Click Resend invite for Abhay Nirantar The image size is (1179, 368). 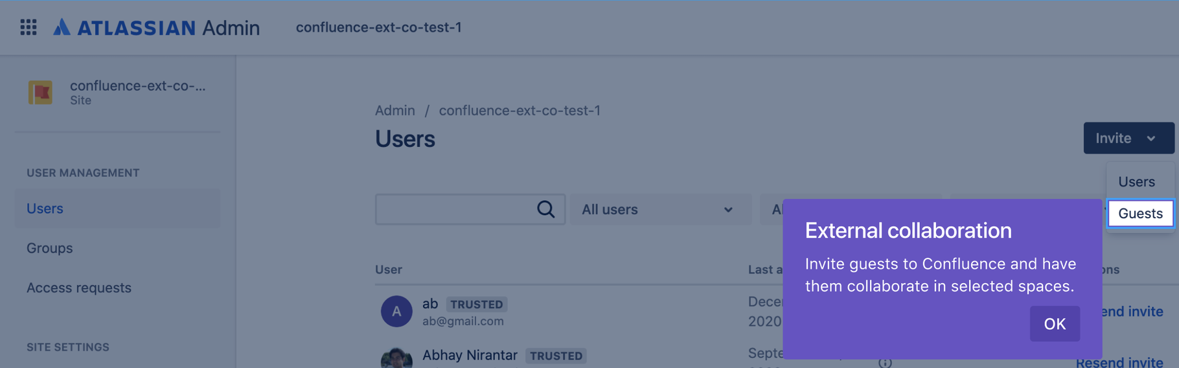[x=1119, y=362]
